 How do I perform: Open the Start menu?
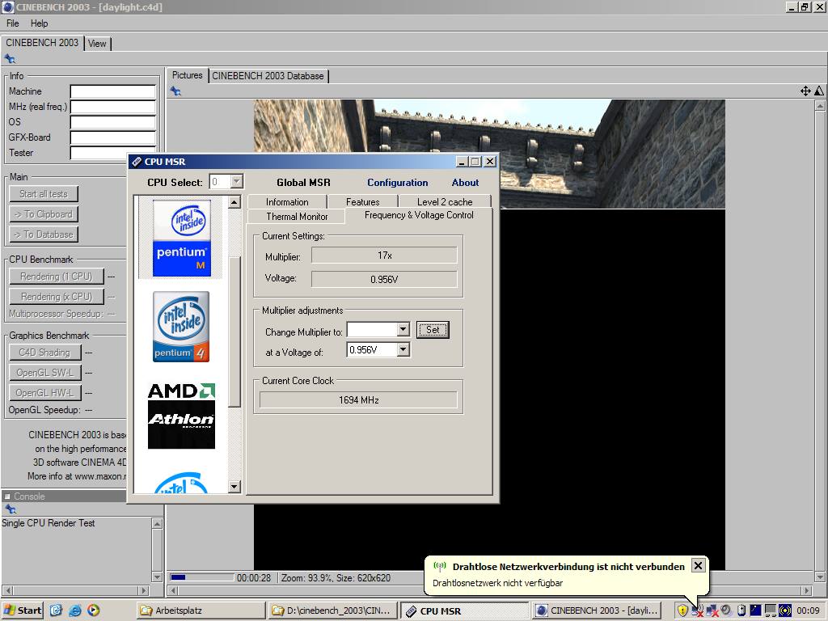(x=22, y=610)
